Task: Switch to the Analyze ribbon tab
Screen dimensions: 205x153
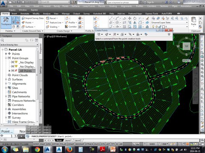Action: [47, 14]
